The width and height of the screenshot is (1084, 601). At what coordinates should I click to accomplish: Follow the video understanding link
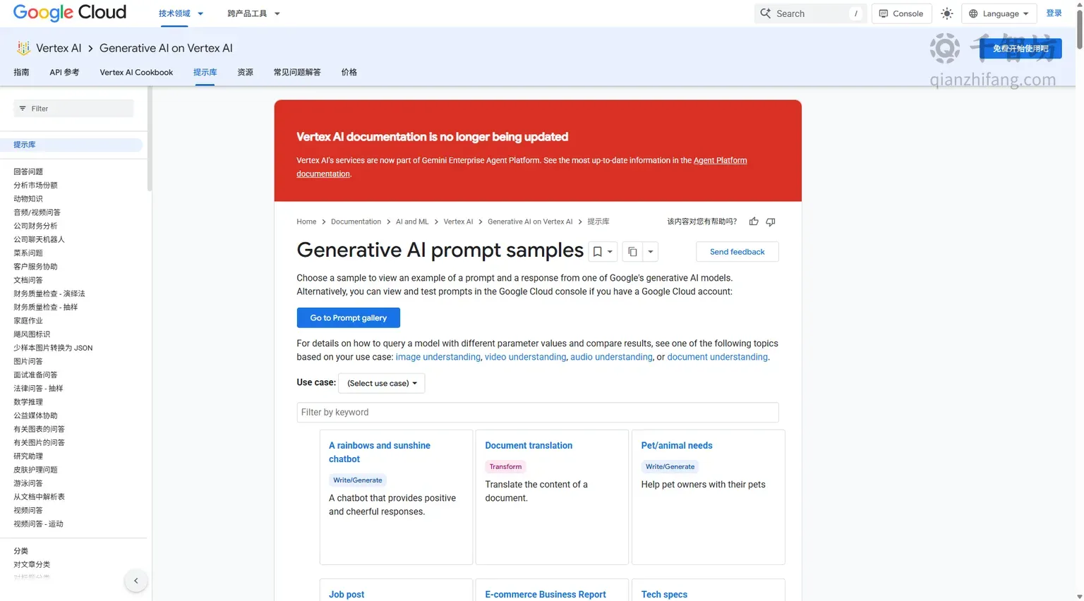[525, 357]
